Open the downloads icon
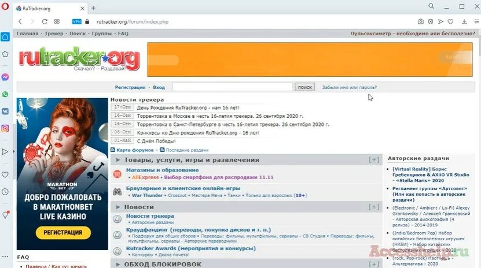Viewport: 481px width, 268px height. click(464, 21)
